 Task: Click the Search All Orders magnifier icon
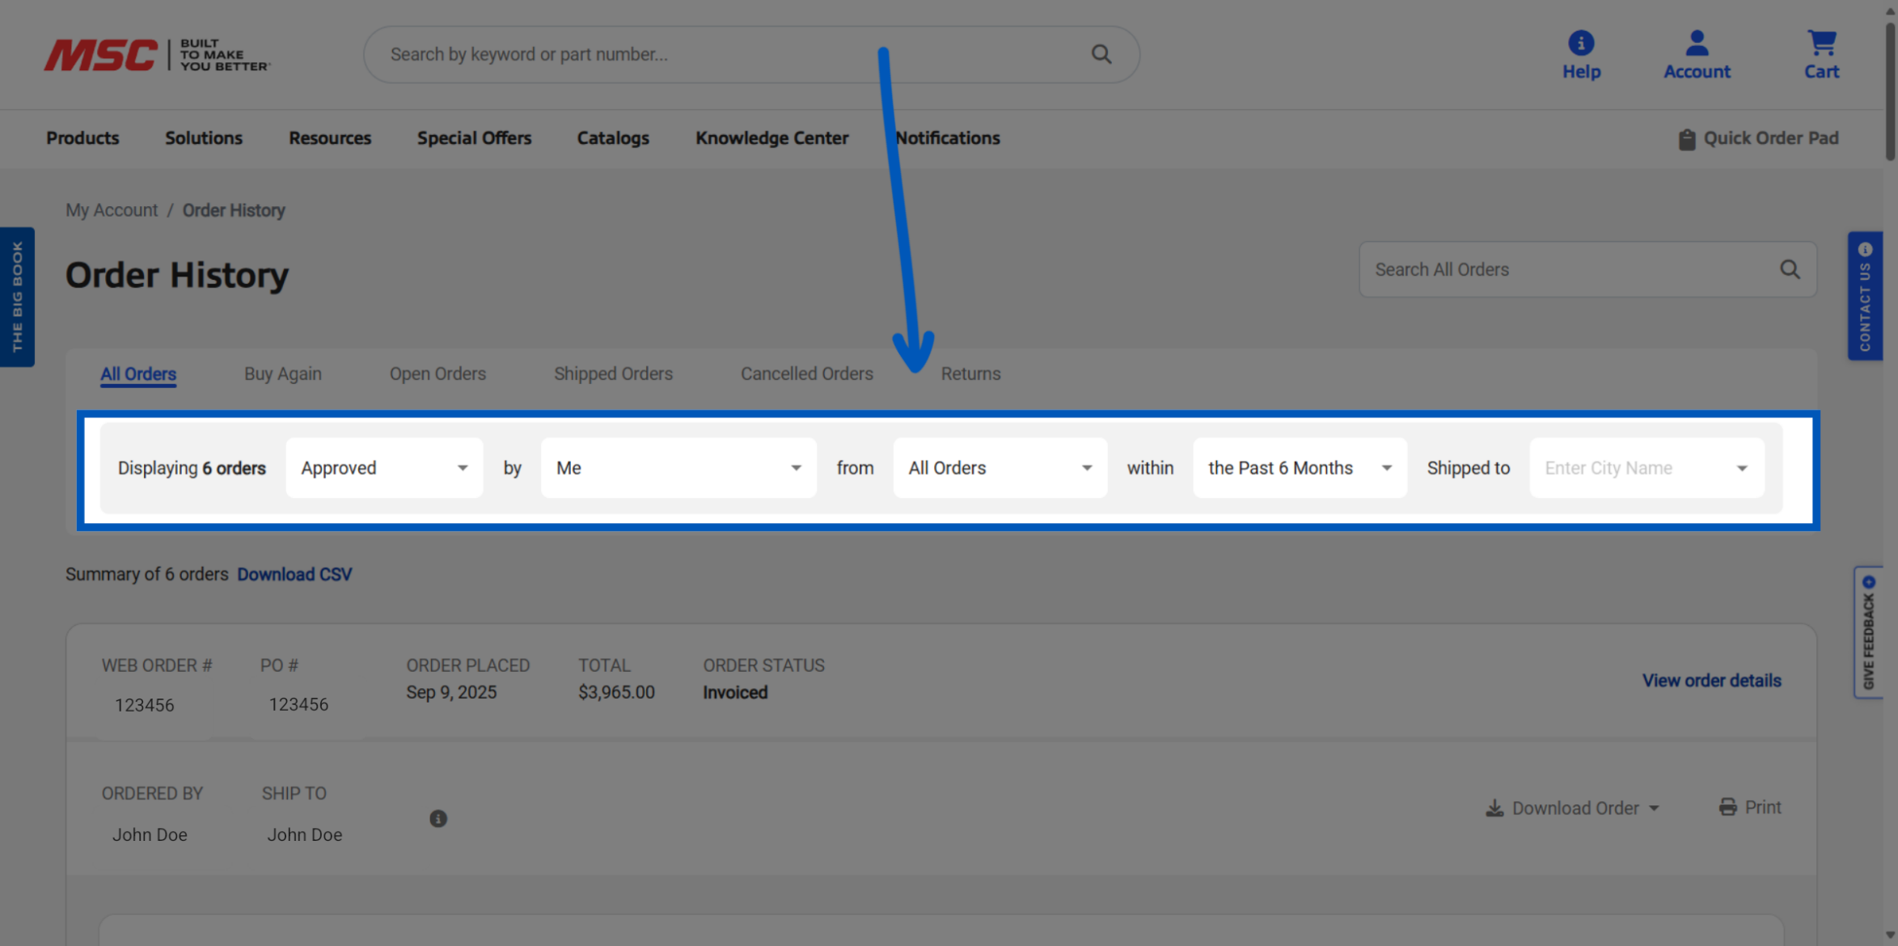[1790, 269]
